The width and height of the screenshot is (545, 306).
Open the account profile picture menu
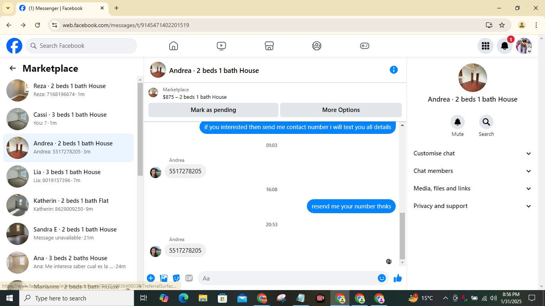[524, 46]
